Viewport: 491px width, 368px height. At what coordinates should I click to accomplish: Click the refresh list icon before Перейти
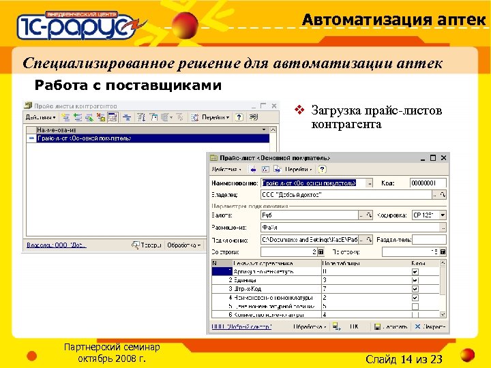[x=195, y=117]
